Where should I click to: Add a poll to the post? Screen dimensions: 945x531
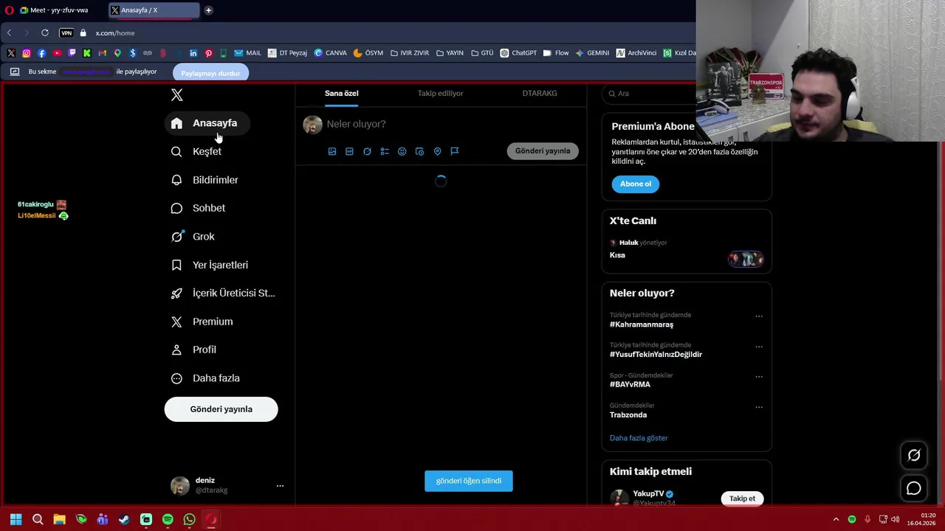(385, 151)
